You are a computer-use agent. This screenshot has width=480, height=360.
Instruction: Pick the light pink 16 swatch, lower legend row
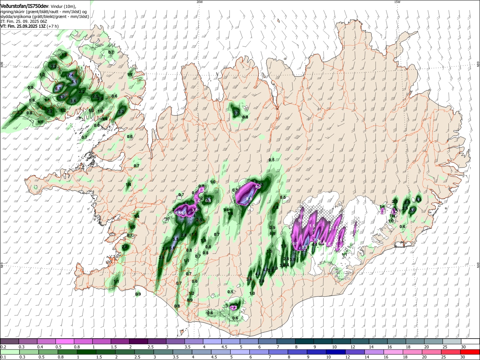(393, 352)
